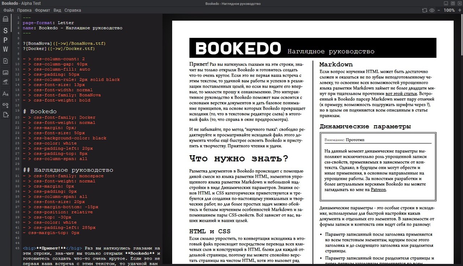Image resolution: width=463 pixels, height=266 pixels.
Task: Click the P button in the left sidebar
Action: [5, 40]
